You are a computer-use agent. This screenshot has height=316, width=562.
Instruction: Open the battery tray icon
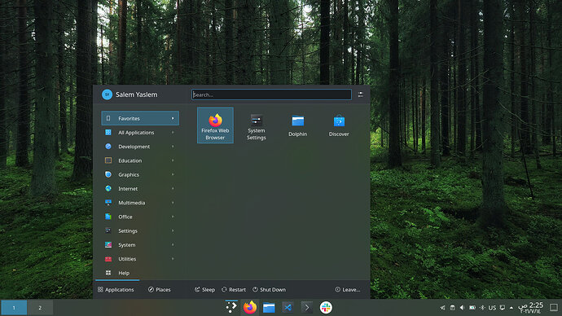click(x=472, y=307)
